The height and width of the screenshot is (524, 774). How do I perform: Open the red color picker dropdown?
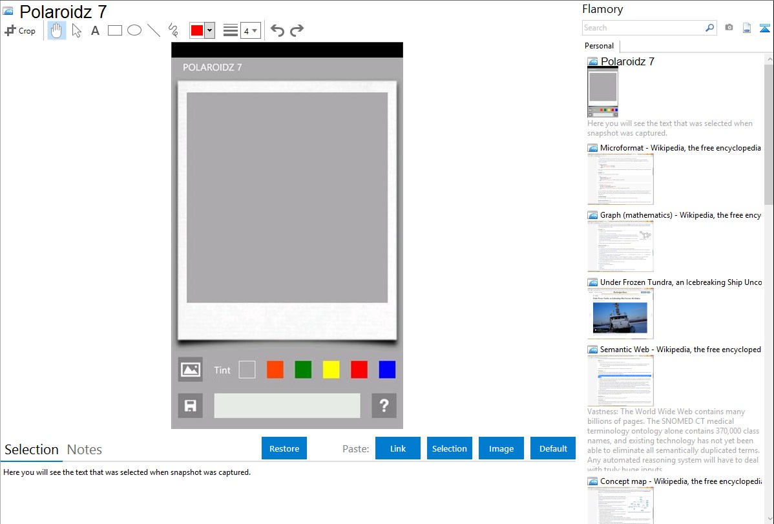coord(209,30)
